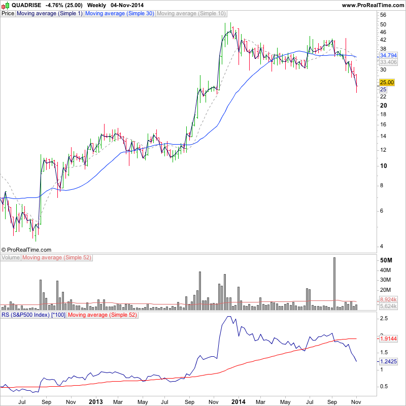This screenshot has width=406, height=406.
Task: Click the -4.76% (25.00) change text
Action: point(64,5)
